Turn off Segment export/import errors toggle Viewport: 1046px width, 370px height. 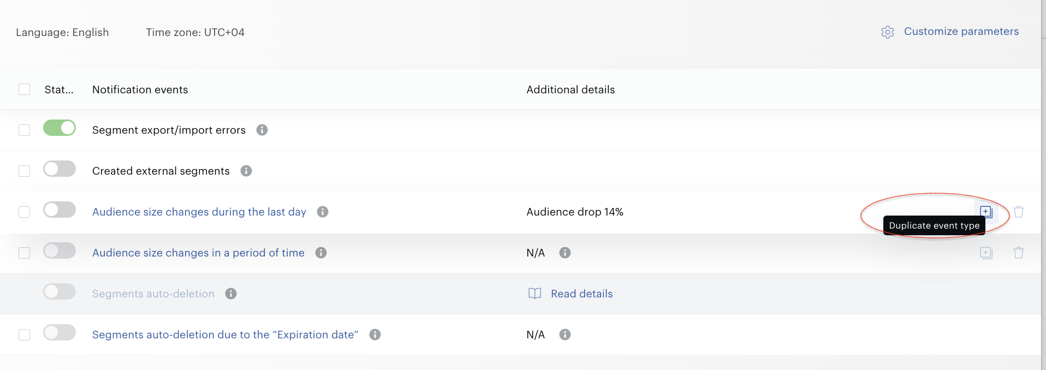click(60, 128)
